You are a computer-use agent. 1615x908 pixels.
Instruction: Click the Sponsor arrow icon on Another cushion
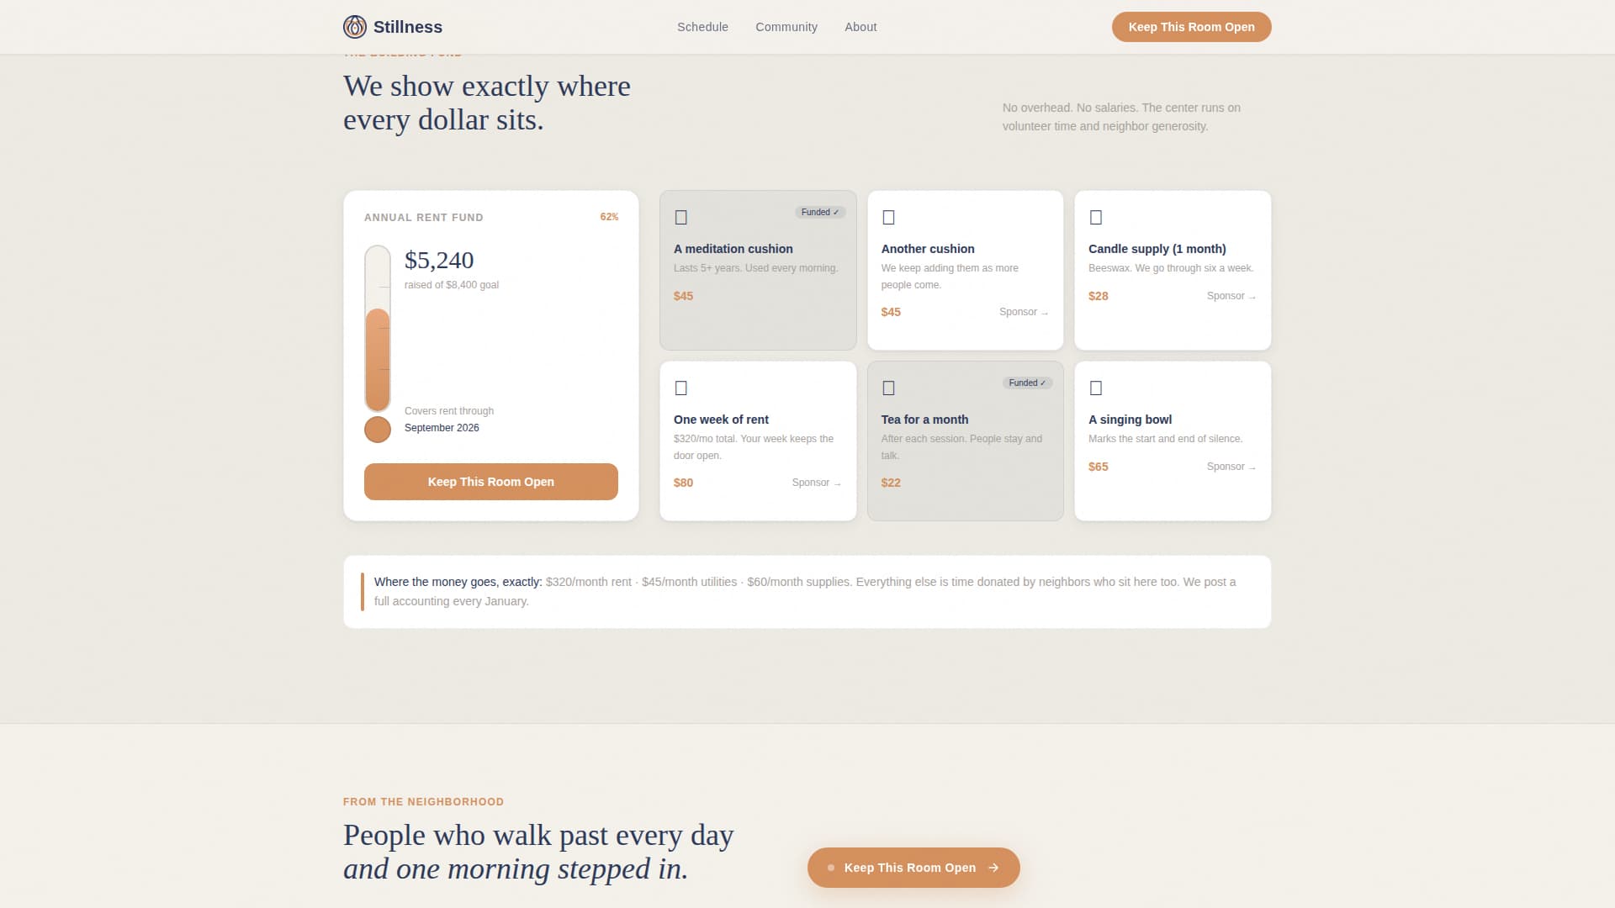1045,312
